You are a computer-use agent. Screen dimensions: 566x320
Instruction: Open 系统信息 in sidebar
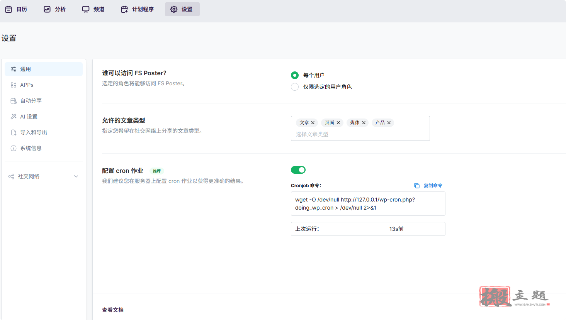pyautogui.click(x=44, y=148)
